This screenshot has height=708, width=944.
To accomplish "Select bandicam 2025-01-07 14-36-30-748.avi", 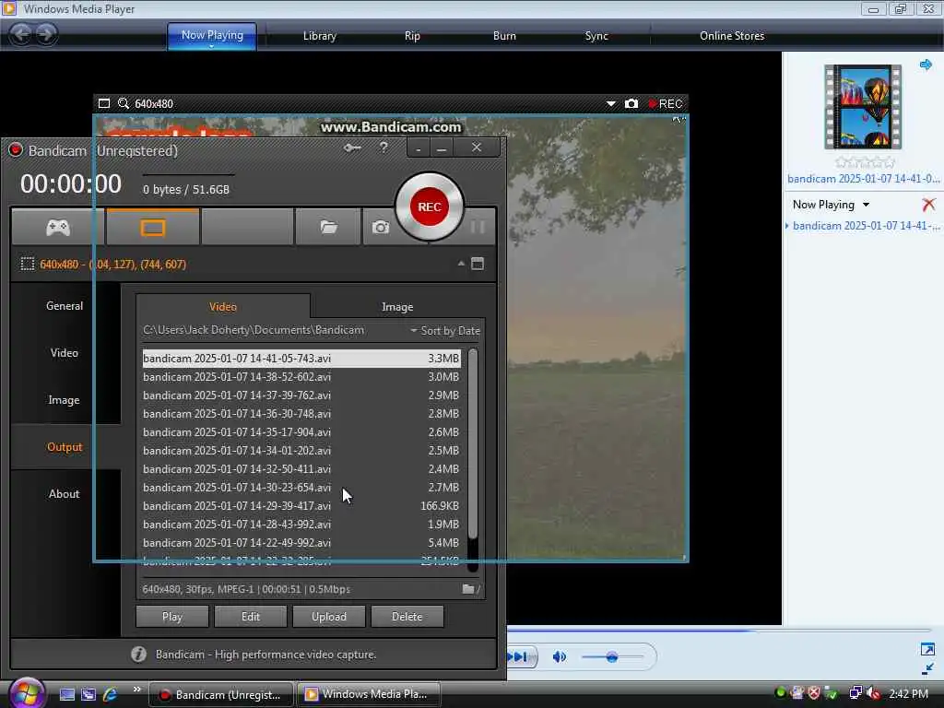I will 301,414.
